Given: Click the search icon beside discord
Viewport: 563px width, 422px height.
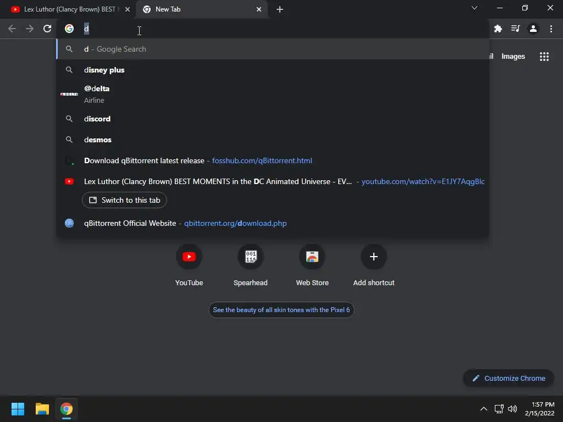Looking at the screenshot, I should [x=69, y=119].
